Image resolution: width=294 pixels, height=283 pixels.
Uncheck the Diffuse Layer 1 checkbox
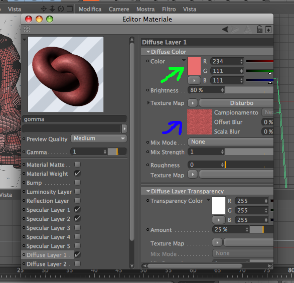tap(77, 255)
